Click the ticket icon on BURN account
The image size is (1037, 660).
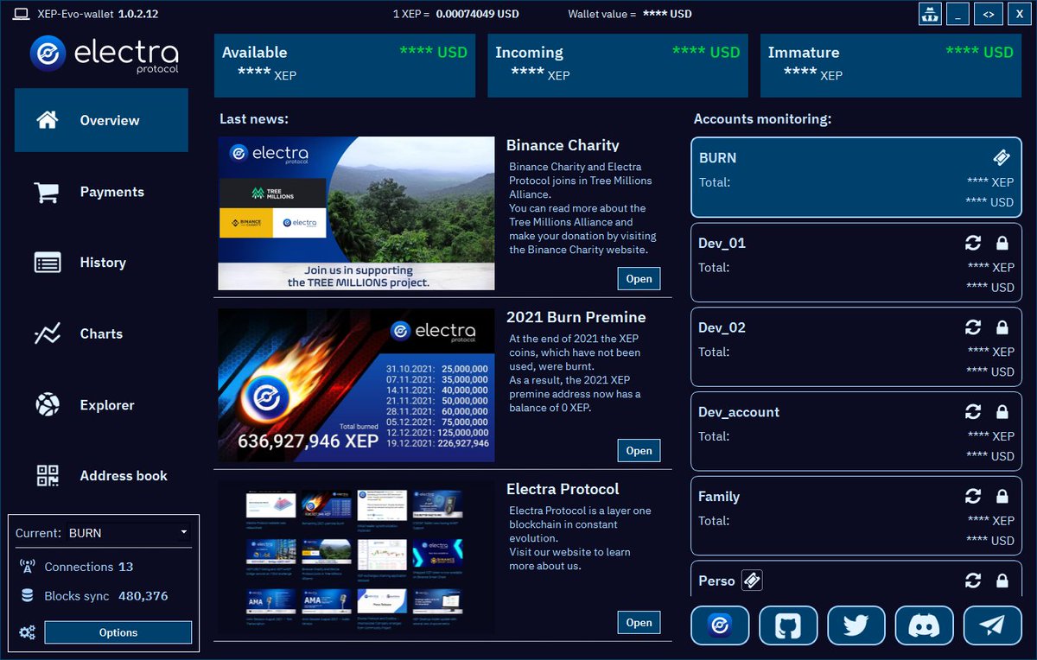[x=1002, y=158]
